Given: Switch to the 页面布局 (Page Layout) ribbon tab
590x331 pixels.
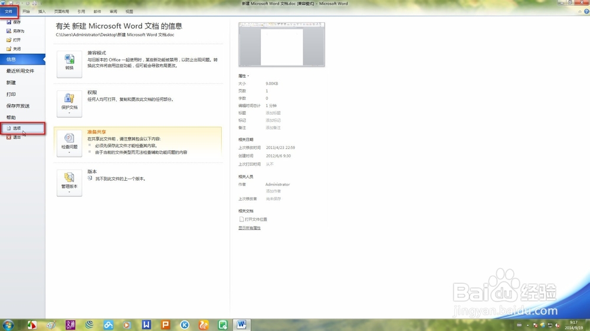Looking at the screenshot, I should pos(62,12).
